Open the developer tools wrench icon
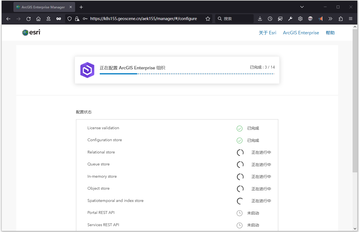The height and width of the screenshot is (232, 359). click(x=290, y=19)
